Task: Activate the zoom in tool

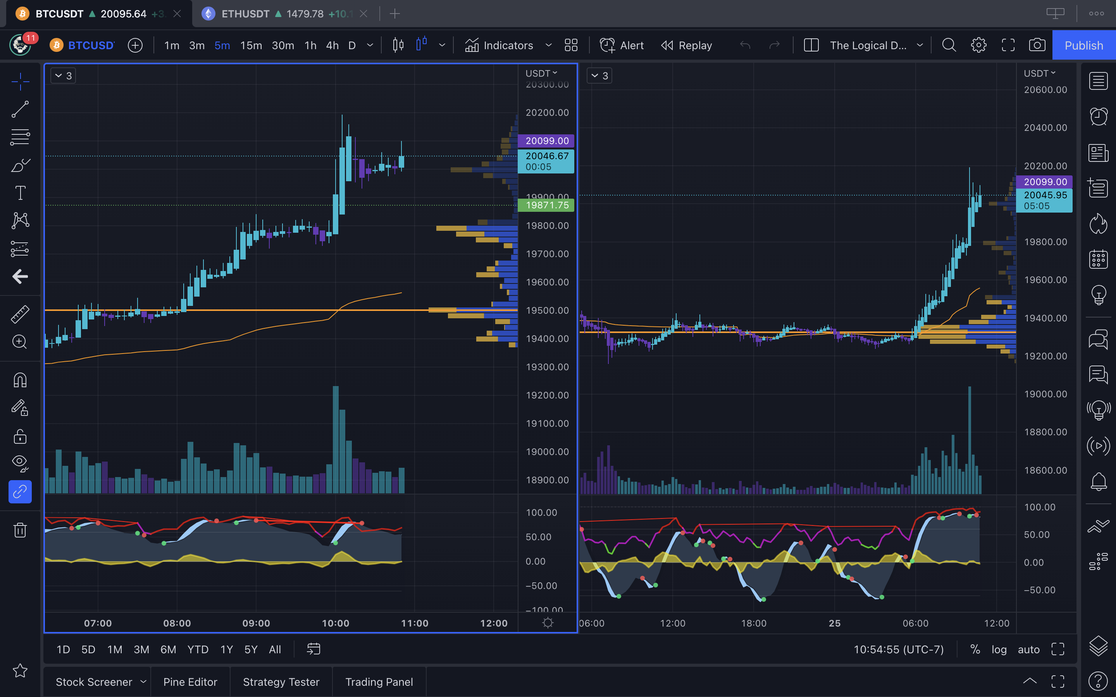Action: point(20,342)
